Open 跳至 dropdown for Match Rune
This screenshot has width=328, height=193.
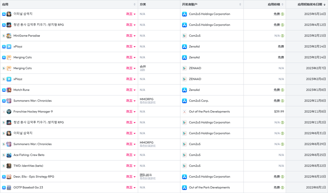tap(131, 90)
